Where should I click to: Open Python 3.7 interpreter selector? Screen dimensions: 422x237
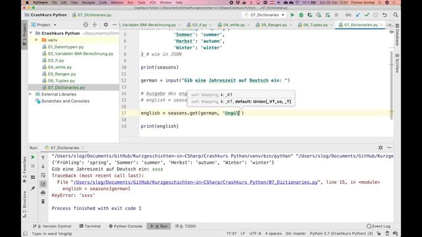341,234
